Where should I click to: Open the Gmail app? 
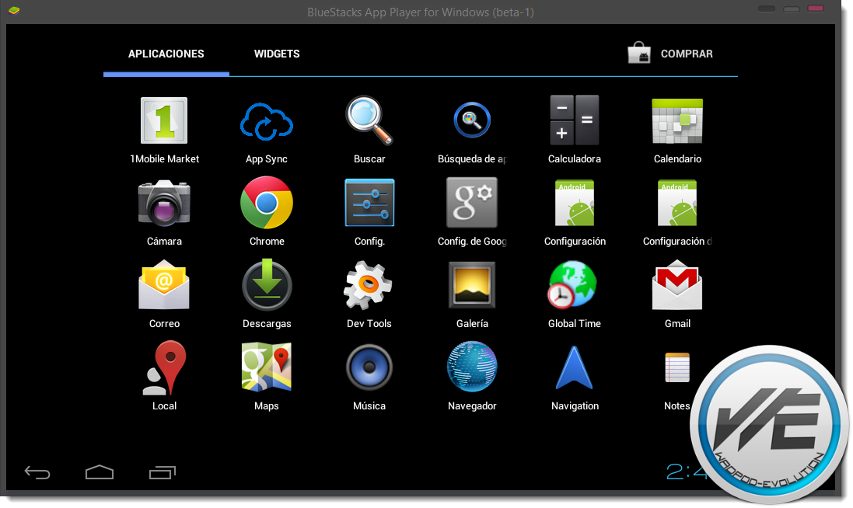click(677, 285)
